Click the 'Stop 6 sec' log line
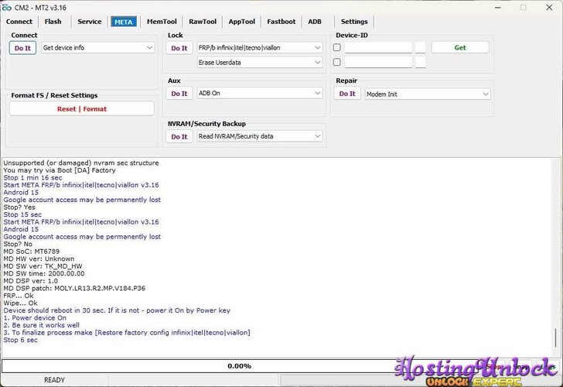This screenshot has height=387, width=563. [x=20, y=340]
